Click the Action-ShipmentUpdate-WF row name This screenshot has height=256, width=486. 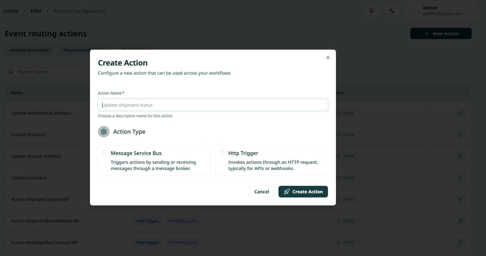(x=40, y=199)
